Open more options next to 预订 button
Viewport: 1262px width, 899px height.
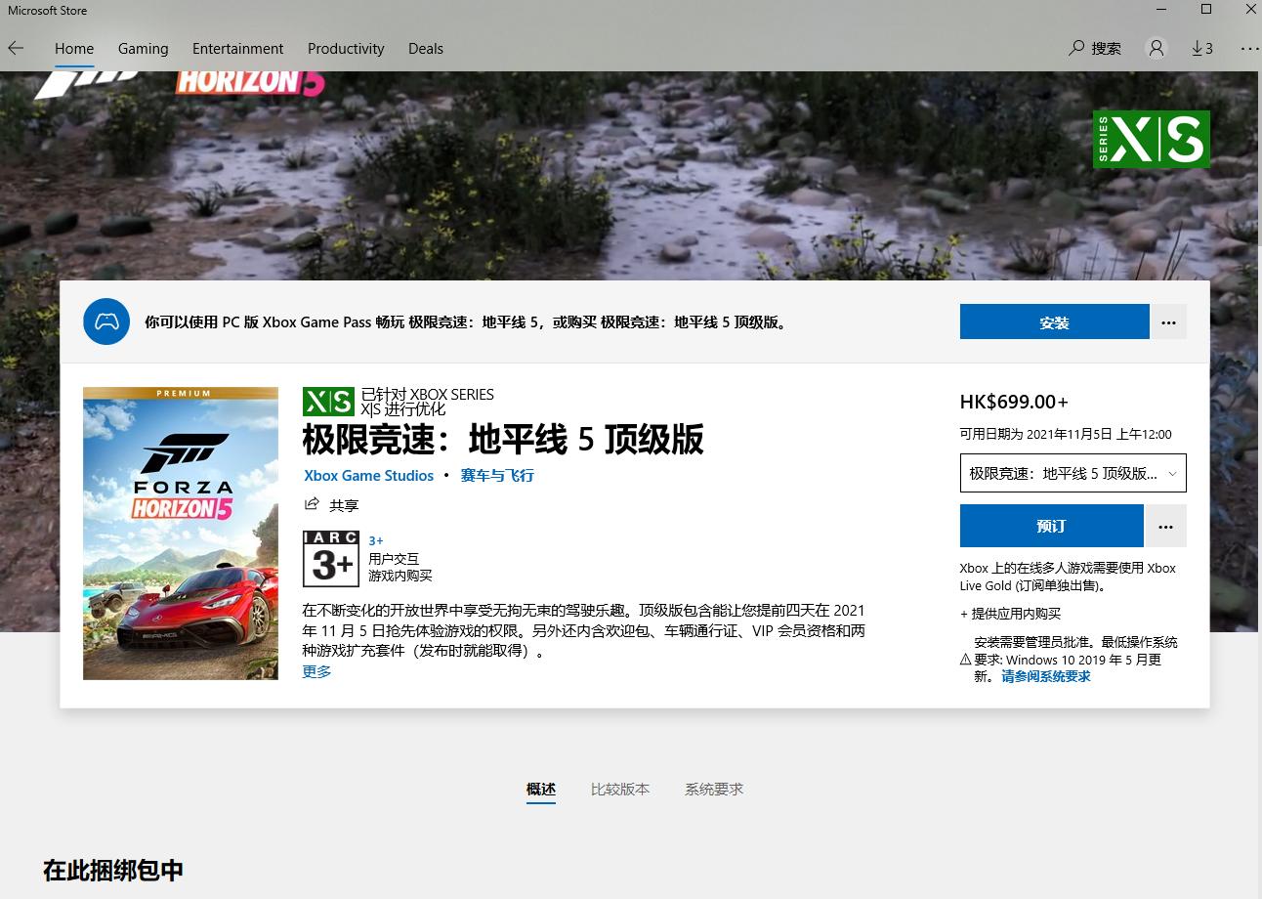tap(1165, 526)
